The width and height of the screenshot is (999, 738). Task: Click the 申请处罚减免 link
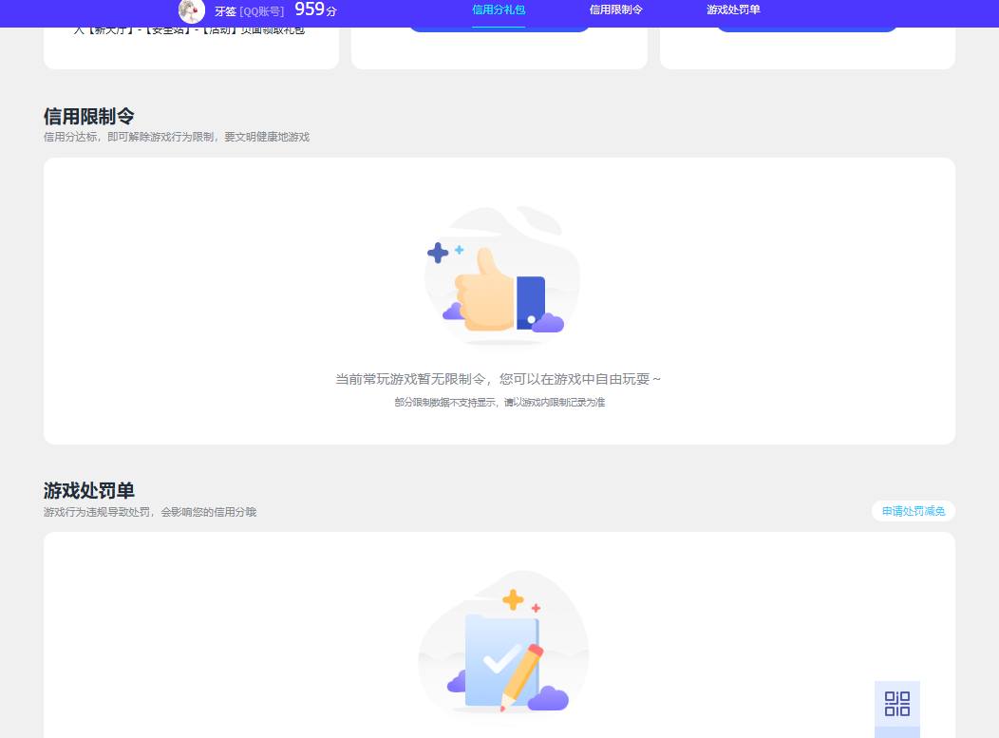click(913, 511)
